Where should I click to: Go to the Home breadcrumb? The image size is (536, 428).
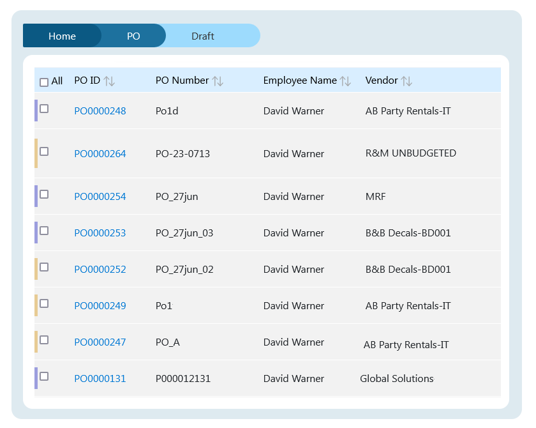coord(62,36)
